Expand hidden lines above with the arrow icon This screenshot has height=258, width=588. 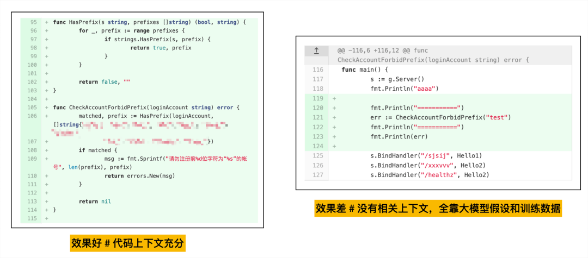[x=316, y=51]
